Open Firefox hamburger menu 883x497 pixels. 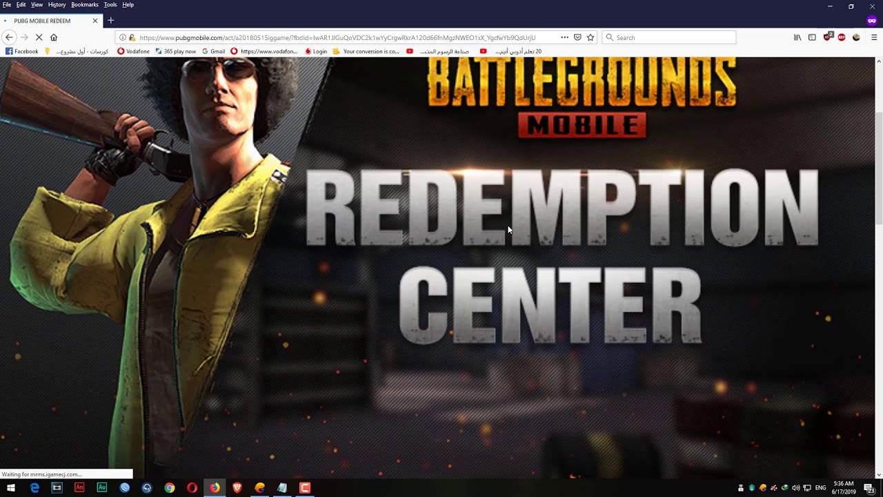point(874,37)
